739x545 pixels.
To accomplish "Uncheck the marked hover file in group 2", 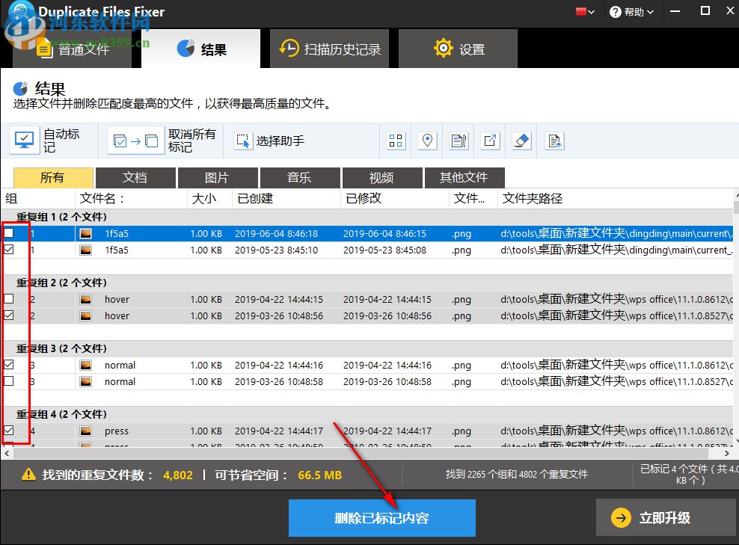I will [x=7, y=315].
